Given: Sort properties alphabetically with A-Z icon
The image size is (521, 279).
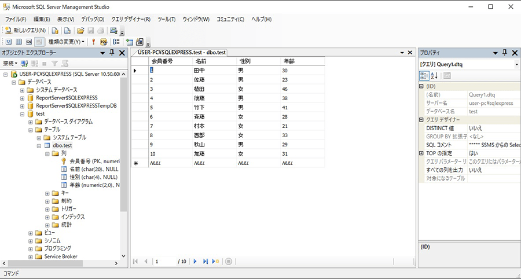Looking at the screenshot, I should [434, 76].
